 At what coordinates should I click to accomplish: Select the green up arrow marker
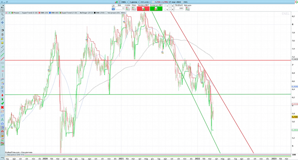click(x=2, y=99)
